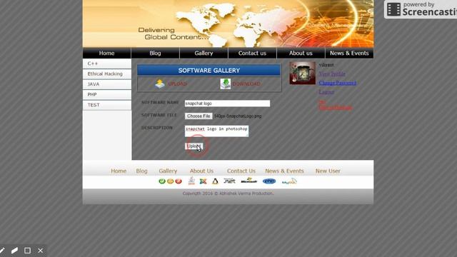Select Ethical Hacking sidebar category
Screen dimensions: 457x257
(107, 74)
